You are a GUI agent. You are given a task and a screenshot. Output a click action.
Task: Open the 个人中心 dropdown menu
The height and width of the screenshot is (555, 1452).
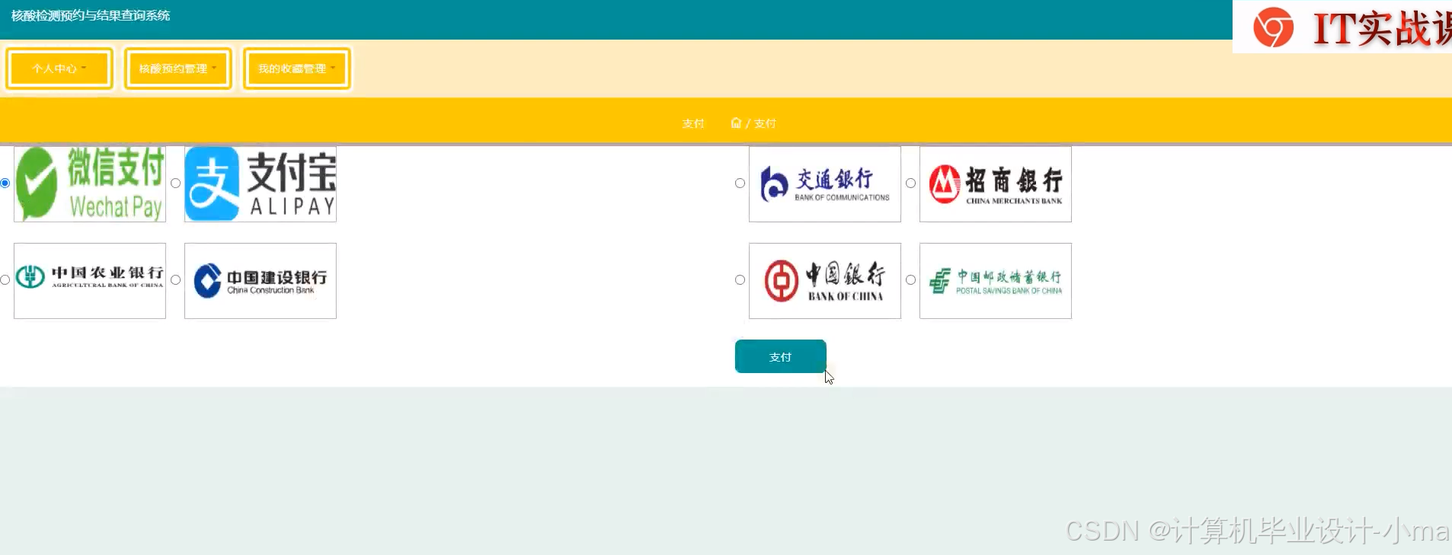click(x=59, y=69)
